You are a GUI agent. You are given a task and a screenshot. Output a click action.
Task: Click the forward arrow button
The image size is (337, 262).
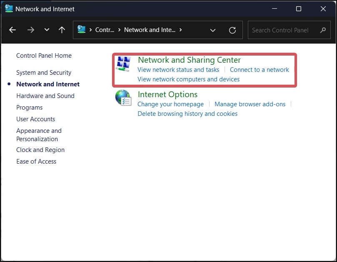click(30, 30)
